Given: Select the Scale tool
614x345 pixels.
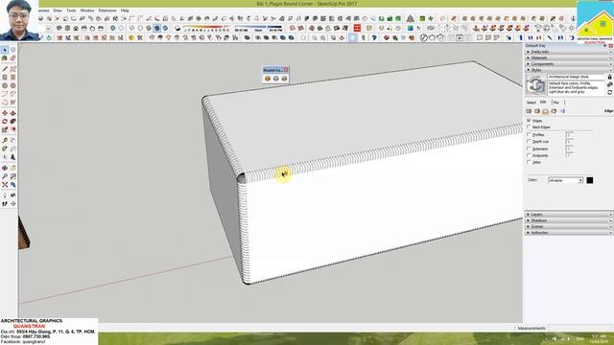Looking at the screenshot, I should tap(5, 129).
